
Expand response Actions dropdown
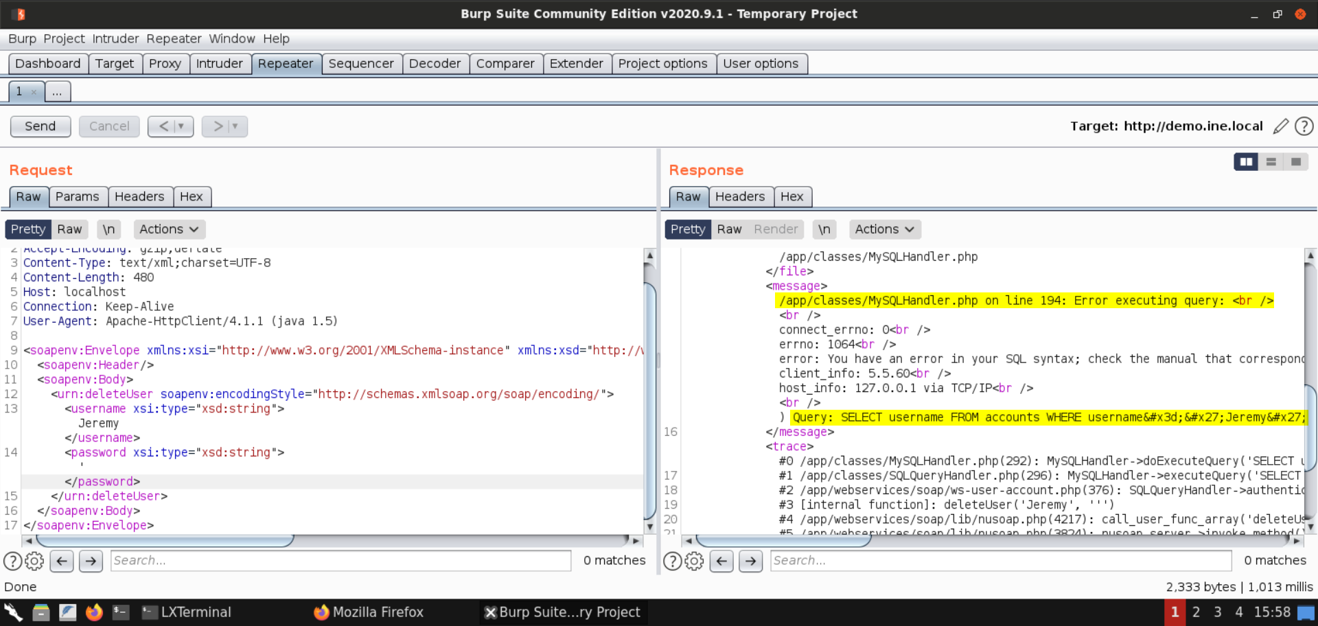coord(884,229)
